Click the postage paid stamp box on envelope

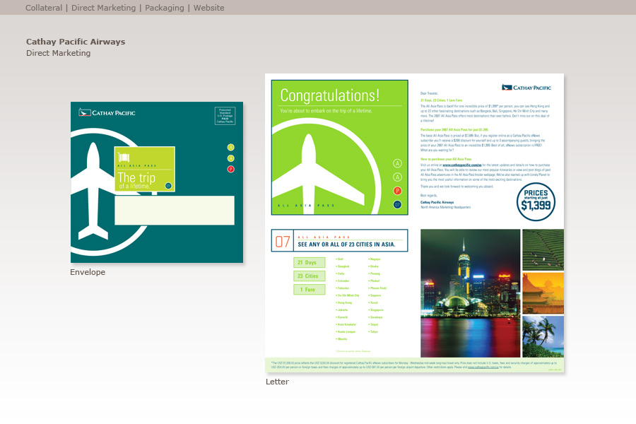[x=225, y=117]
